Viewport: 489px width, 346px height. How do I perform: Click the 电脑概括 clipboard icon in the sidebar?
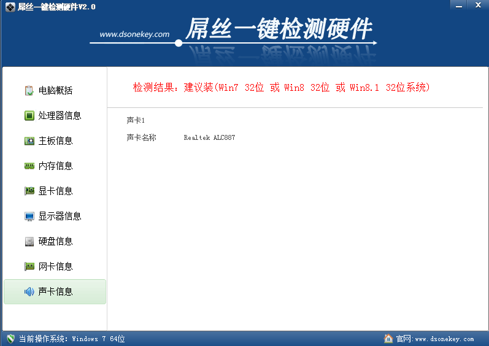pos(29,91)
